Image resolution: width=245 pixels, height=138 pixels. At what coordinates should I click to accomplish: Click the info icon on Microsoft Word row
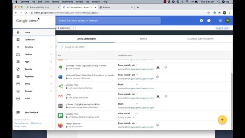coord(157,77)
